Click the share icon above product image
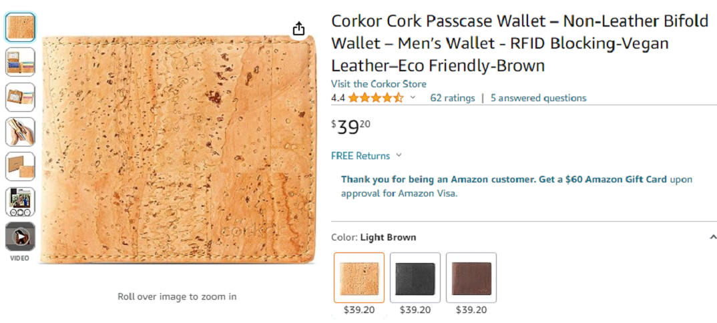Viewport: 717px width, 323px height. 298,28
